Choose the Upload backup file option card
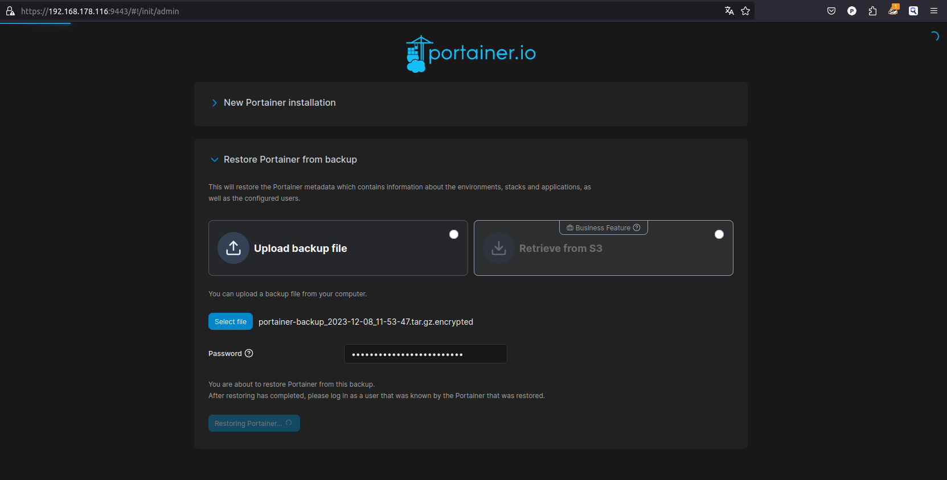This screenshot has height=480, width=947. pos(338,248)
